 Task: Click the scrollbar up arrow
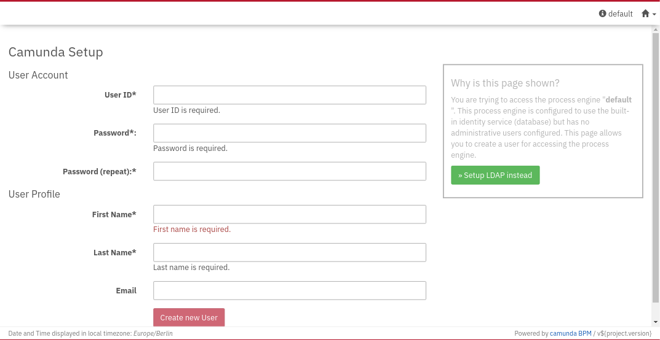(655, 29)
